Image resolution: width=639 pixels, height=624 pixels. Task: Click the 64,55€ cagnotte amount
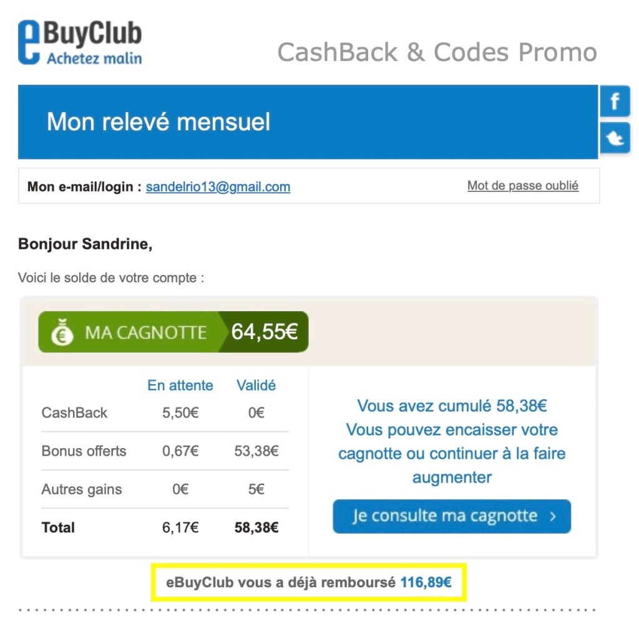pos(265,332)
